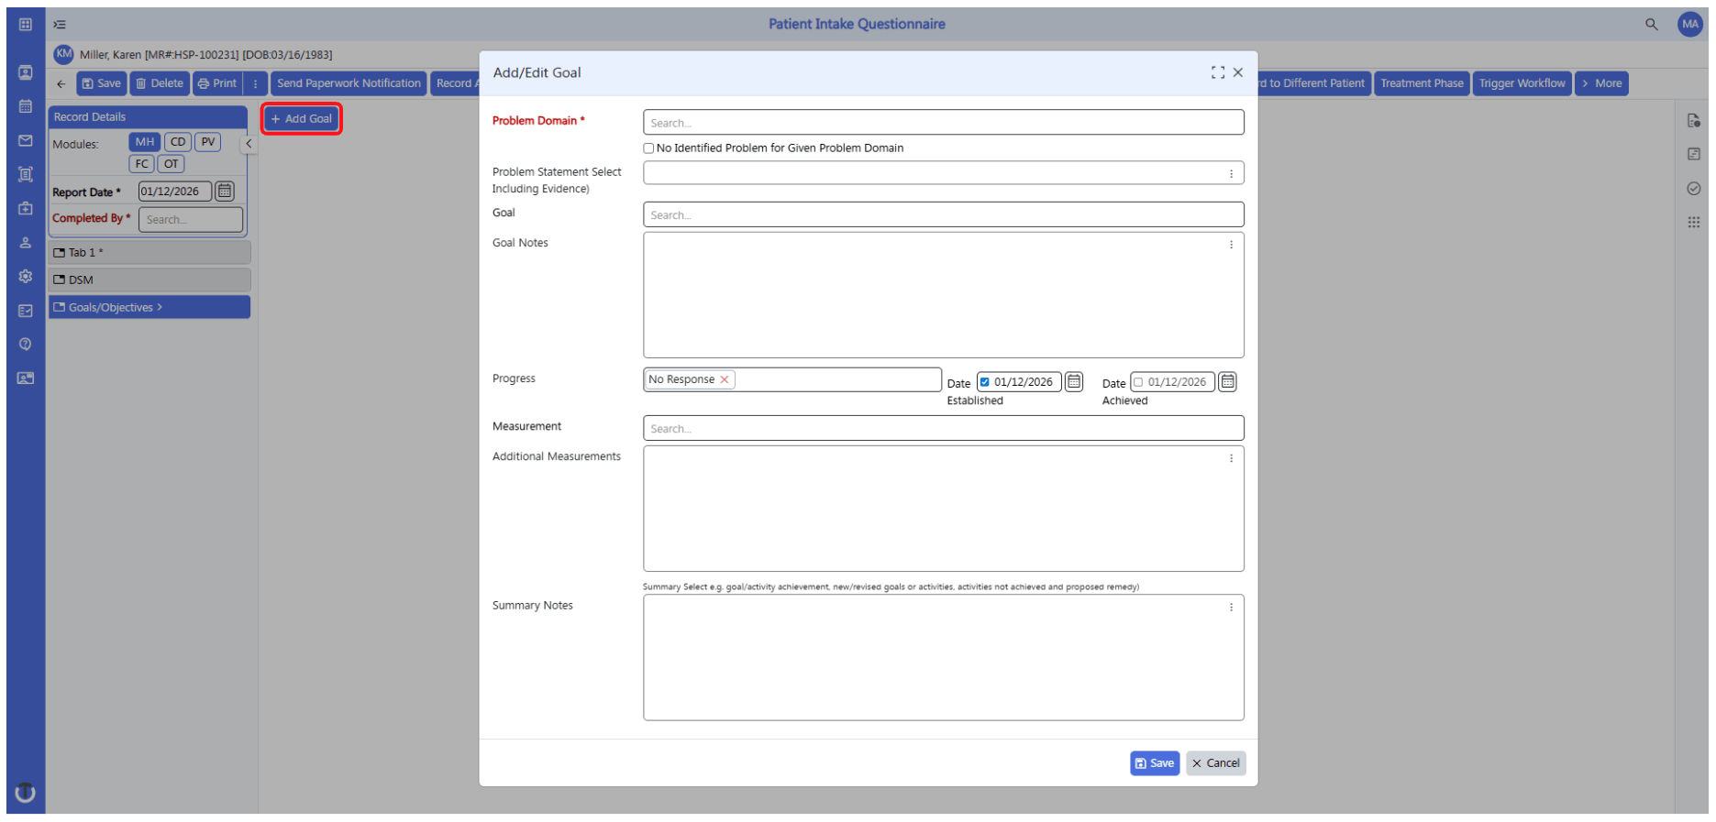
Task: Open the Completed By search dropdown
Action: 191,219
